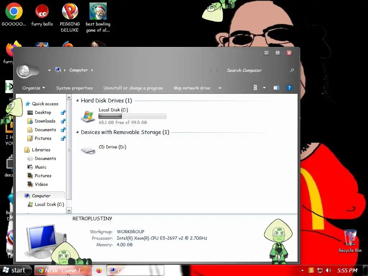The height and width of the screenshot is (276, 368).
Task: Click the RETROPLUSTINY computer name
Action: (x=92, y=219)
